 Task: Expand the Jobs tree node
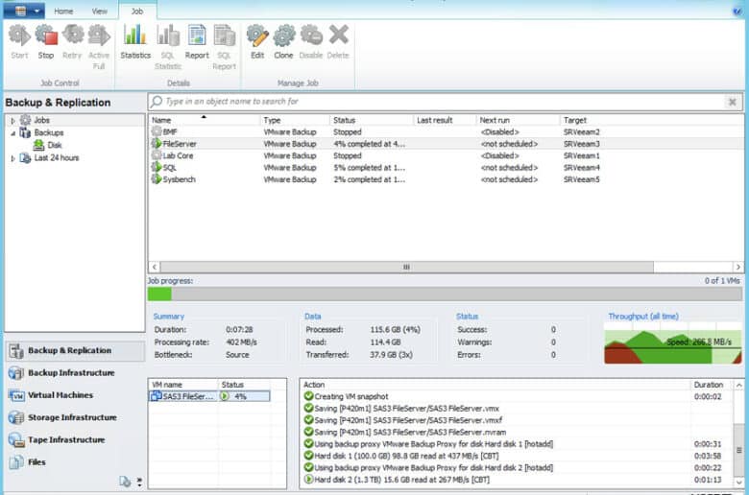[x=12, y=121]
